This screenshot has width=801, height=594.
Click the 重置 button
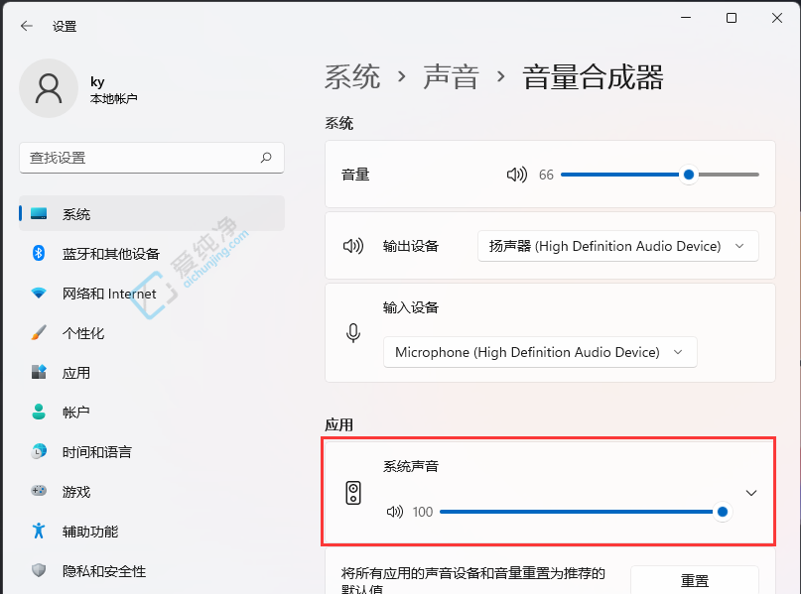coord(695,580)
